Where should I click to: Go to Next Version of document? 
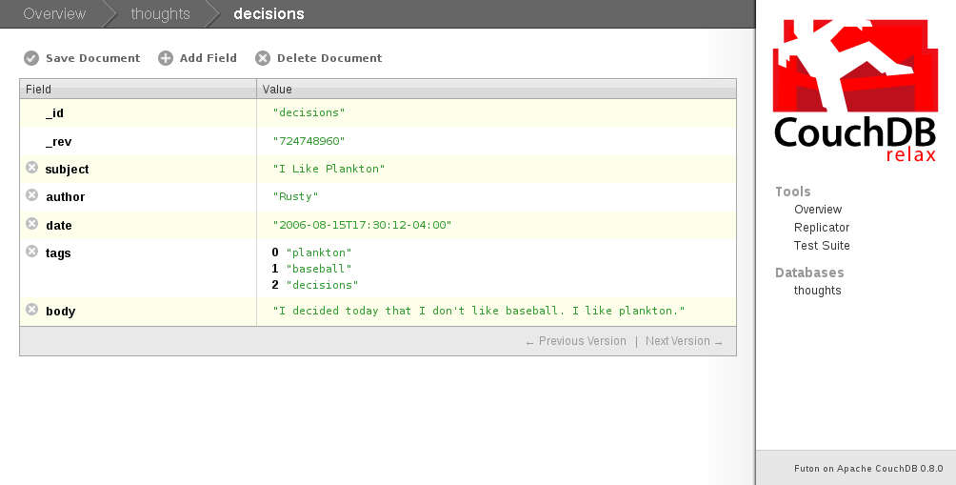[684, 341]
